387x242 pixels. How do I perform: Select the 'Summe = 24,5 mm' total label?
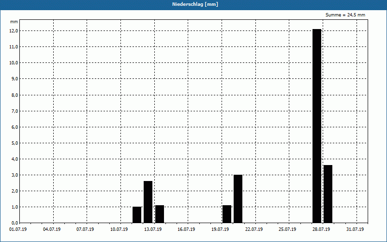(345, 15)
